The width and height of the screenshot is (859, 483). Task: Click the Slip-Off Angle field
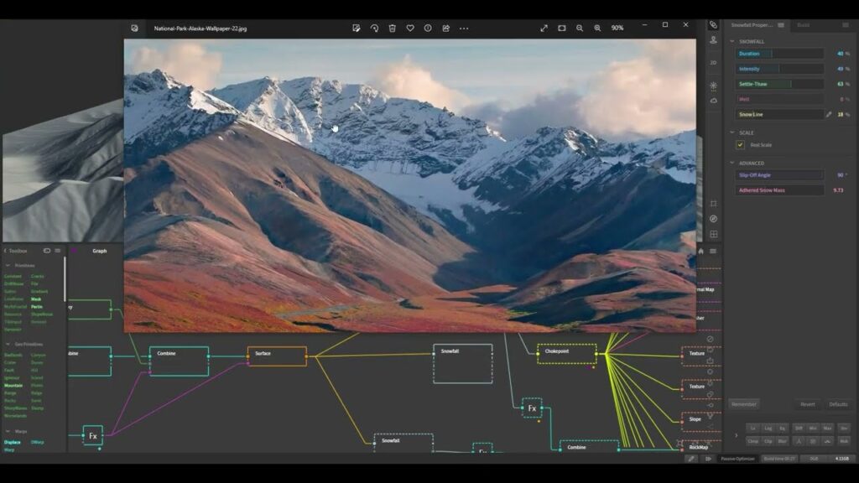point(779,175)
